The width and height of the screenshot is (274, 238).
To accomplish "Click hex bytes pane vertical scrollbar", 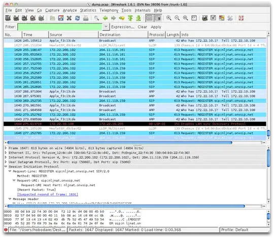I will pyautogui.click(x=268, y=216).
